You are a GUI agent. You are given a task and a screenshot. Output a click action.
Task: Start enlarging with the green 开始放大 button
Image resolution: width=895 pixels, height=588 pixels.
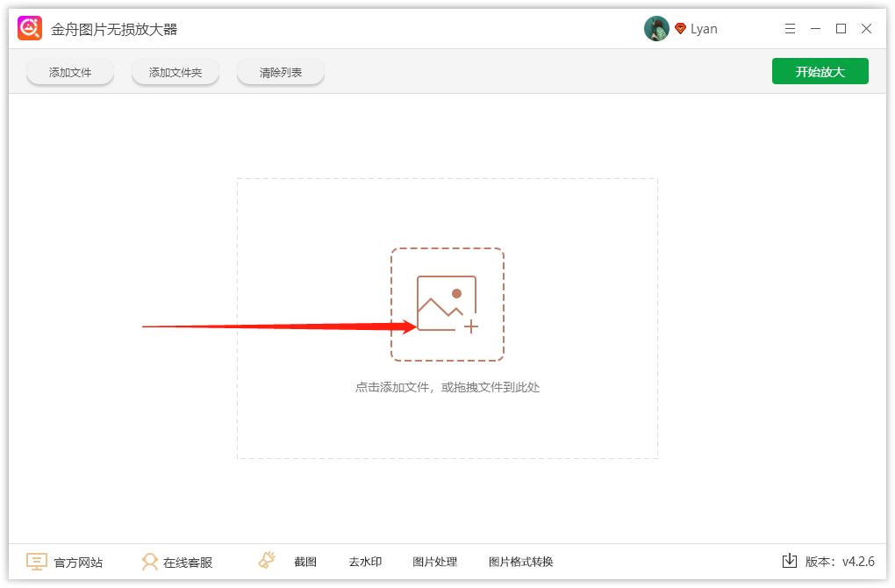pos(820,71)
